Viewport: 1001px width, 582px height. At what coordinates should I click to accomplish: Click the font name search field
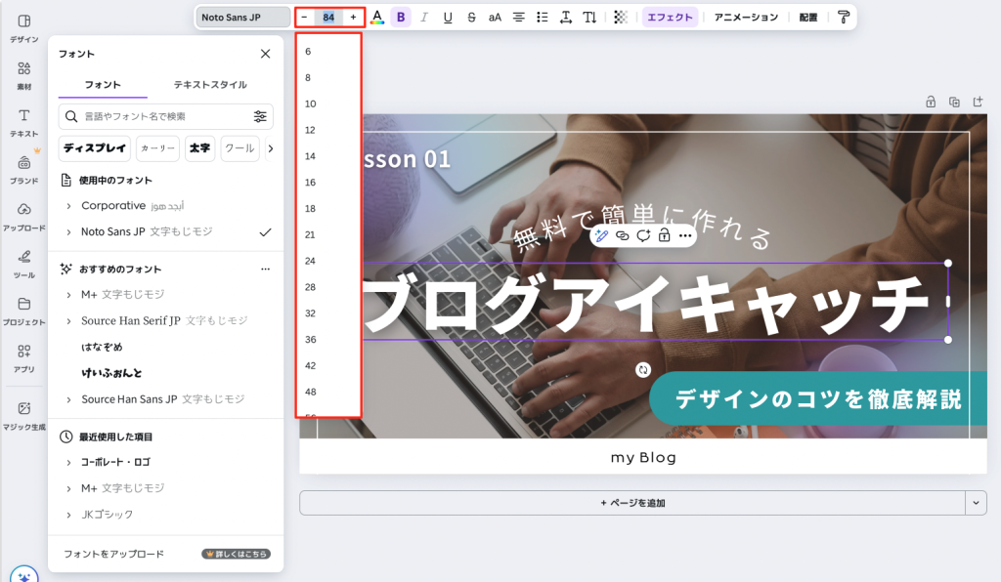(156, 116)
